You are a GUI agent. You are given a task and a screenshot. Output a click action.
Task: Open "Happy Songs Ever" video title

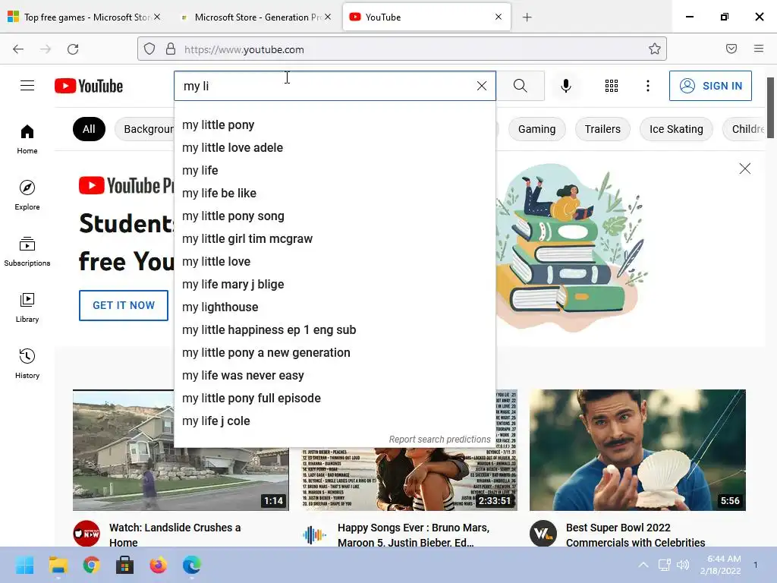(x=414, y=535)
